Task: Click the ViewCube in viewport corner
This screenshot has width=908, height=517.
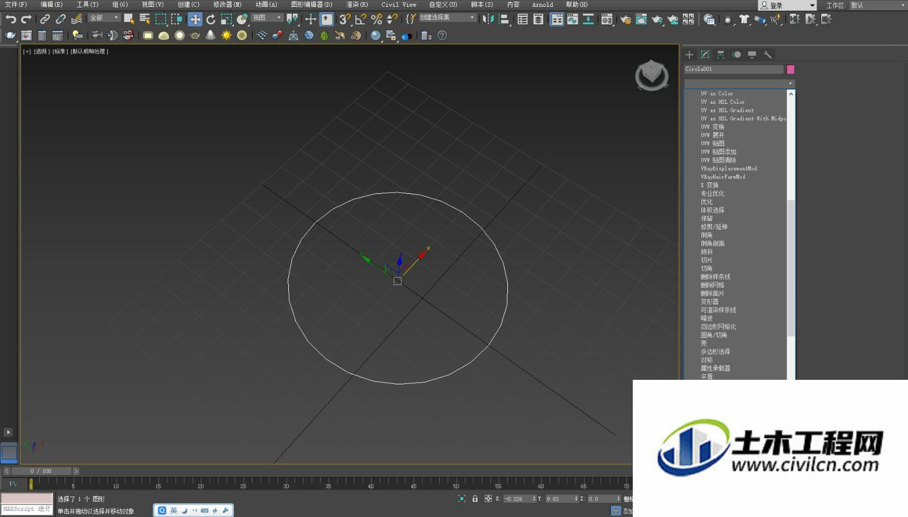Action: (651, 75)
